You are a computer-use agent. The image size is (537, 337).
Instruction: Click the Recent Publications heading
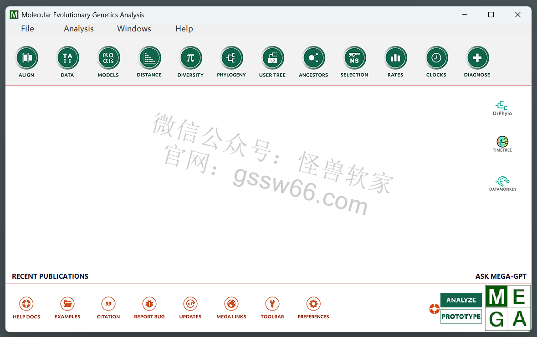point(50,276)
